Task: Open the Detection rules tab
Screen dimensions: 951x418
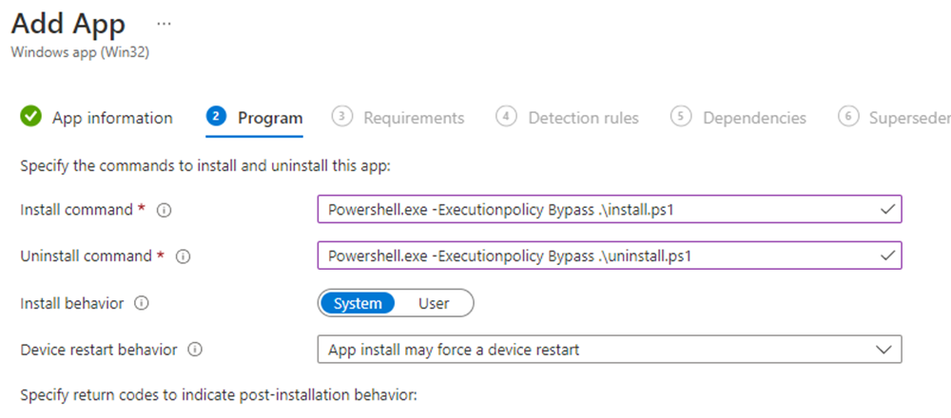Action: (583, 118)
